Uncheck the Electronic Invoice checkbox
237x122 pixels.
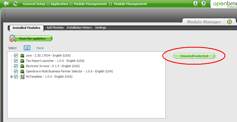(x=16, y=66)
